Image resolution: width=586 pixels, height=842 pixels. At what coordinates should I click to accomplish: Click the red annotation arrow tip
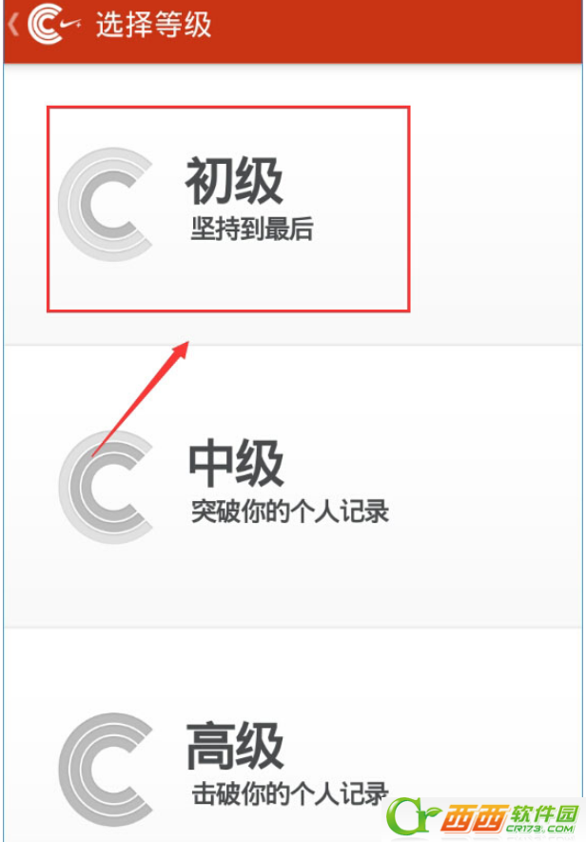tap(184, 347)
